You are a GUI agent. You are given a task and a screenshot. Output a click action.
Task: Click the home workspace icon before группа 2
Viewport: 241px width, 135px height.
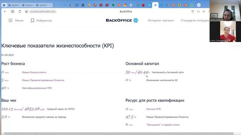tap(4, 5)
